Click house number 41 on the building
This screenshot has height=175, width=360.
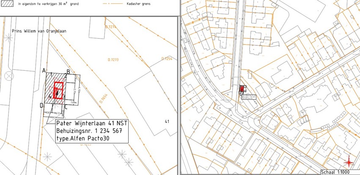tap(167, 122)
